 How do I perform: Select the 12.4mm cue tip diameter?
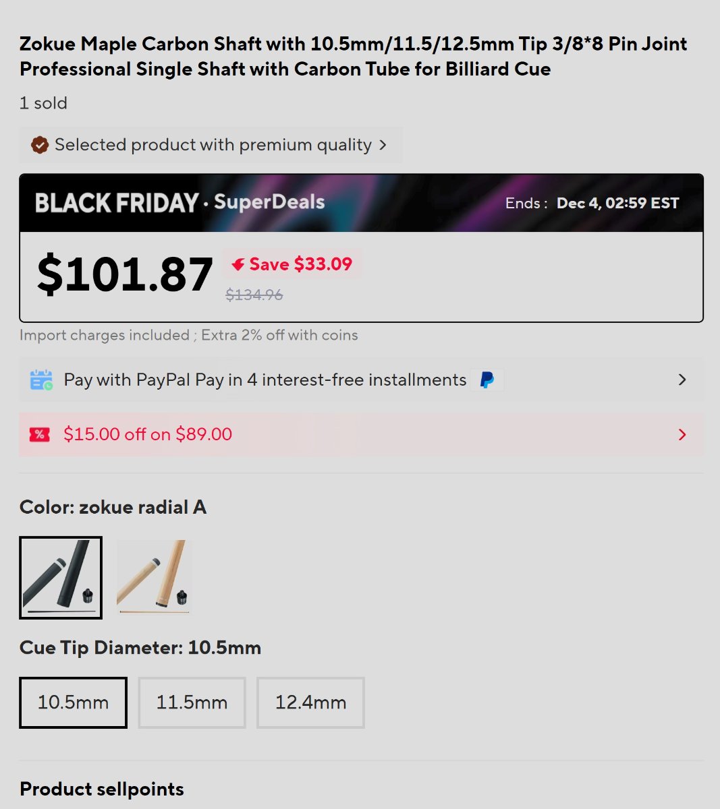point(310,702)
